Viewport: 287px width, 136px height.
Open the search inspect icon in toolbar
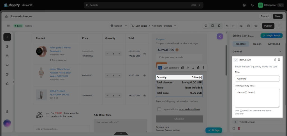[249, 26]
